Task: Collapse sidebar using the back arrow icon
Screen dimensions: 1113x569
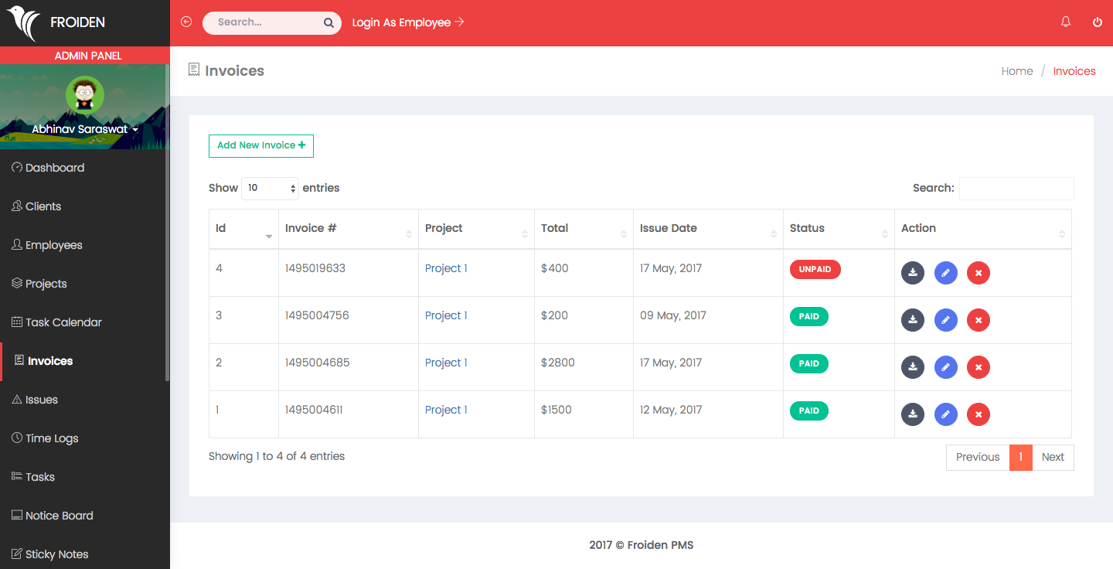Action: [x=186, y=22]
